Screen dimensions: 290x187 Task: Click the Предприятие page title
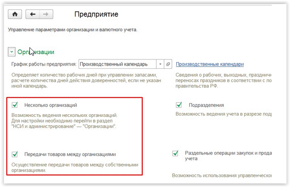96,14
